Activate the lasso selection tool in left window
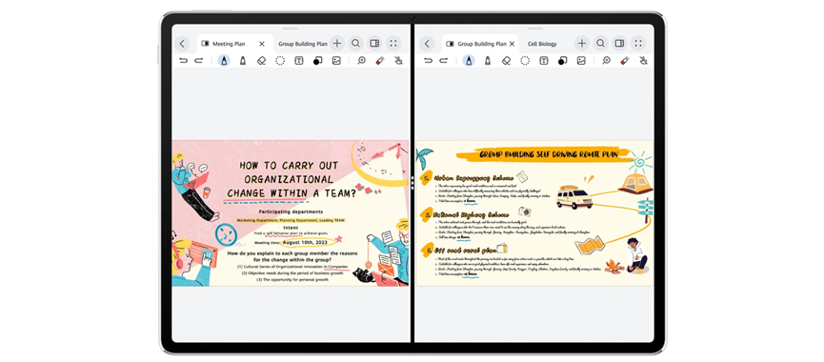Viewport: 824px width, 362px height. [280, 60]
